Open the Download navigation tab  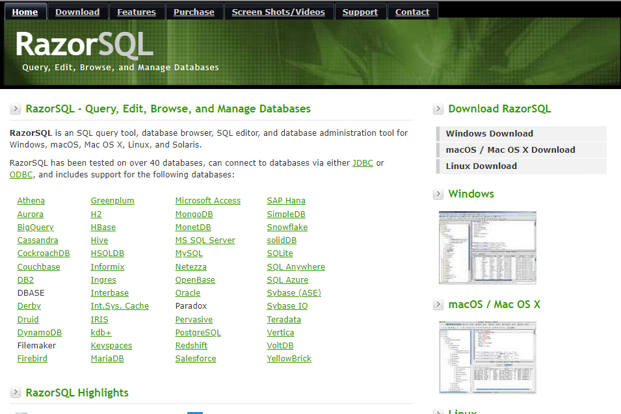(x=77, y=12)
